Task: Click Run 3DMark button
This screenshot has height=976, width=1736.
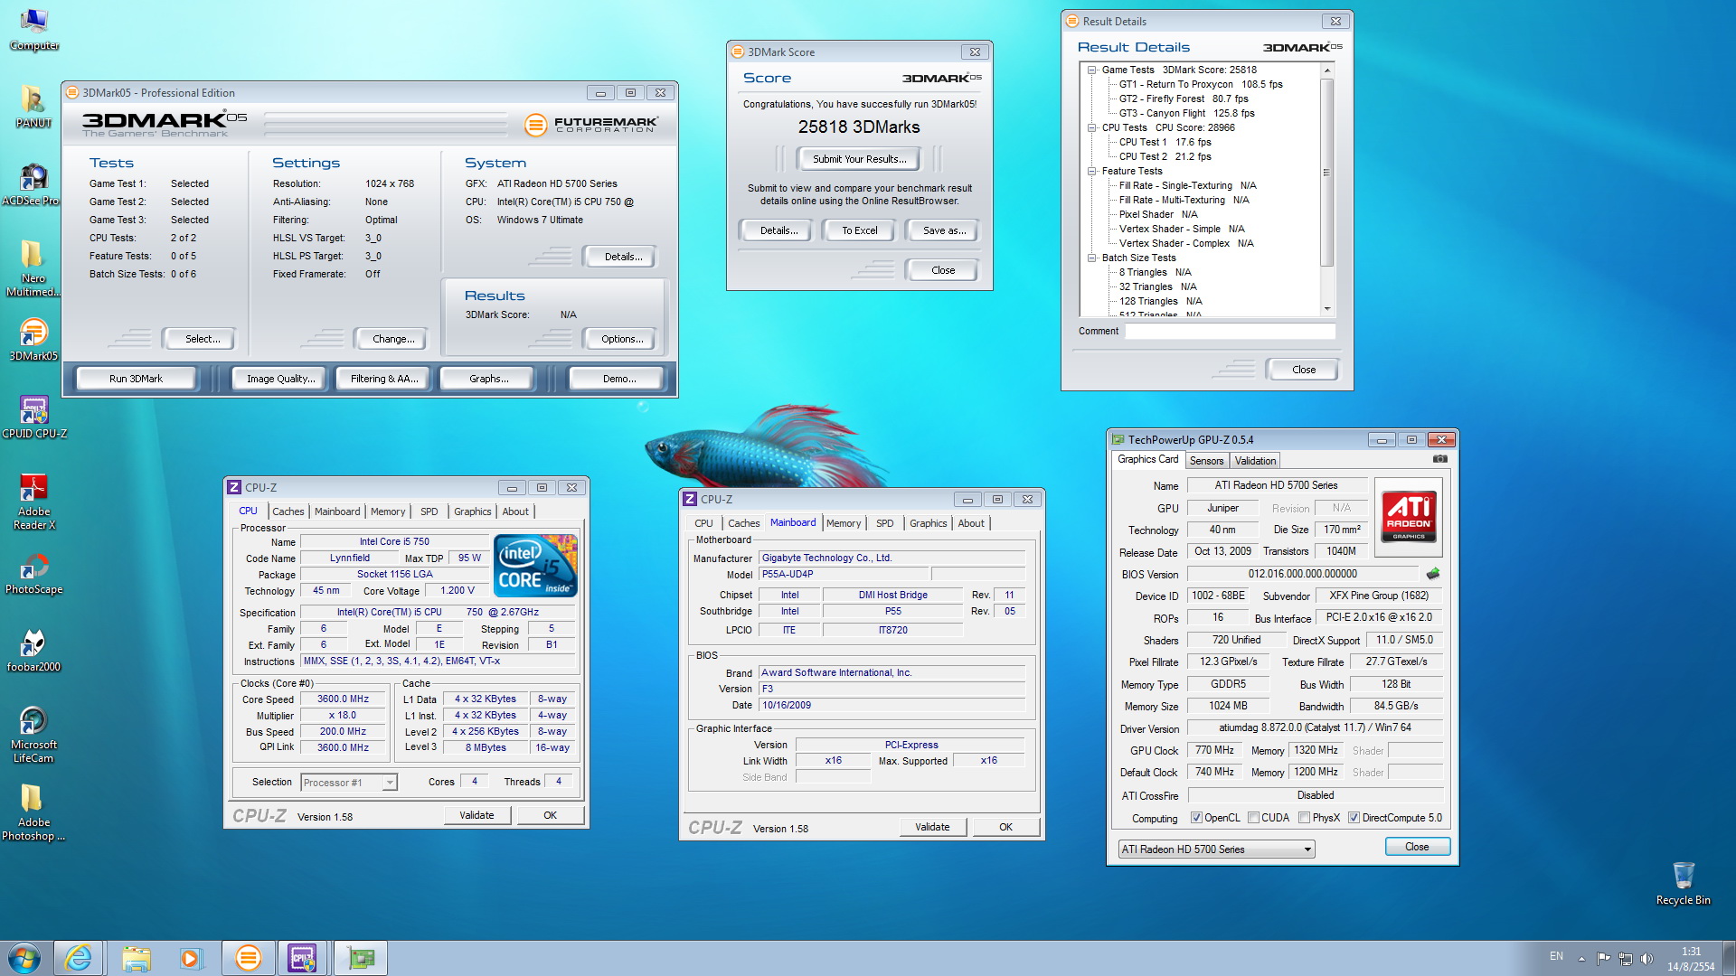Action: pos(136,379)
